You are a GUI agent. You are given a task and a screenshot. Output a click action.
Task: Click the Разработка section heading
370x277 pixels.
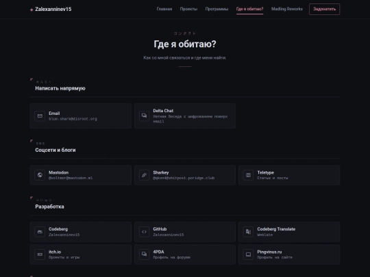(49, 207)
